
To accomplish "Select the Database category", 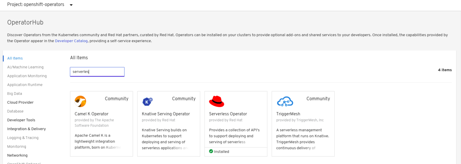I will pyautogui.click(x=15, y=111).
